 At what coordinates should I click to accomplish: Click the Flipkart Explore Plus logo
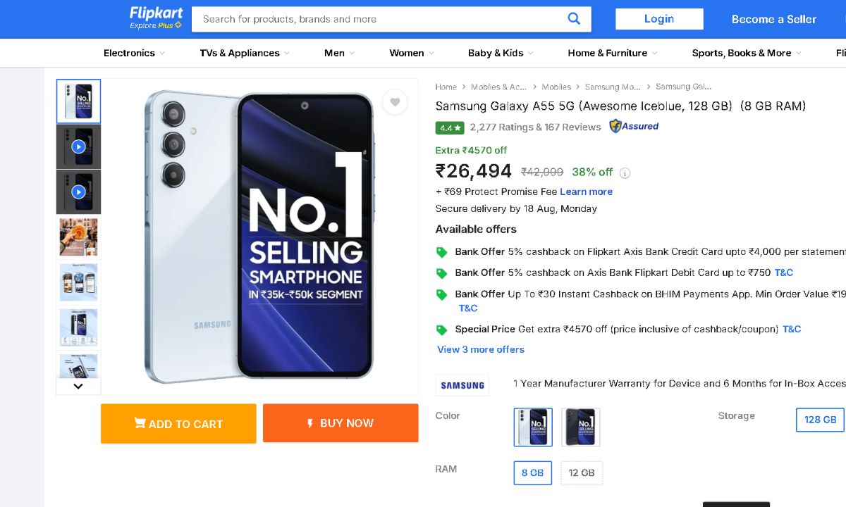coord(156,18)
